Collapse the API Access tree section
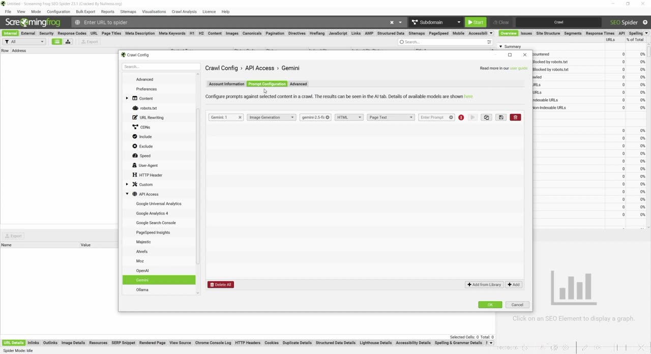The height and width of the screenshot is (354, 651). 127,194
